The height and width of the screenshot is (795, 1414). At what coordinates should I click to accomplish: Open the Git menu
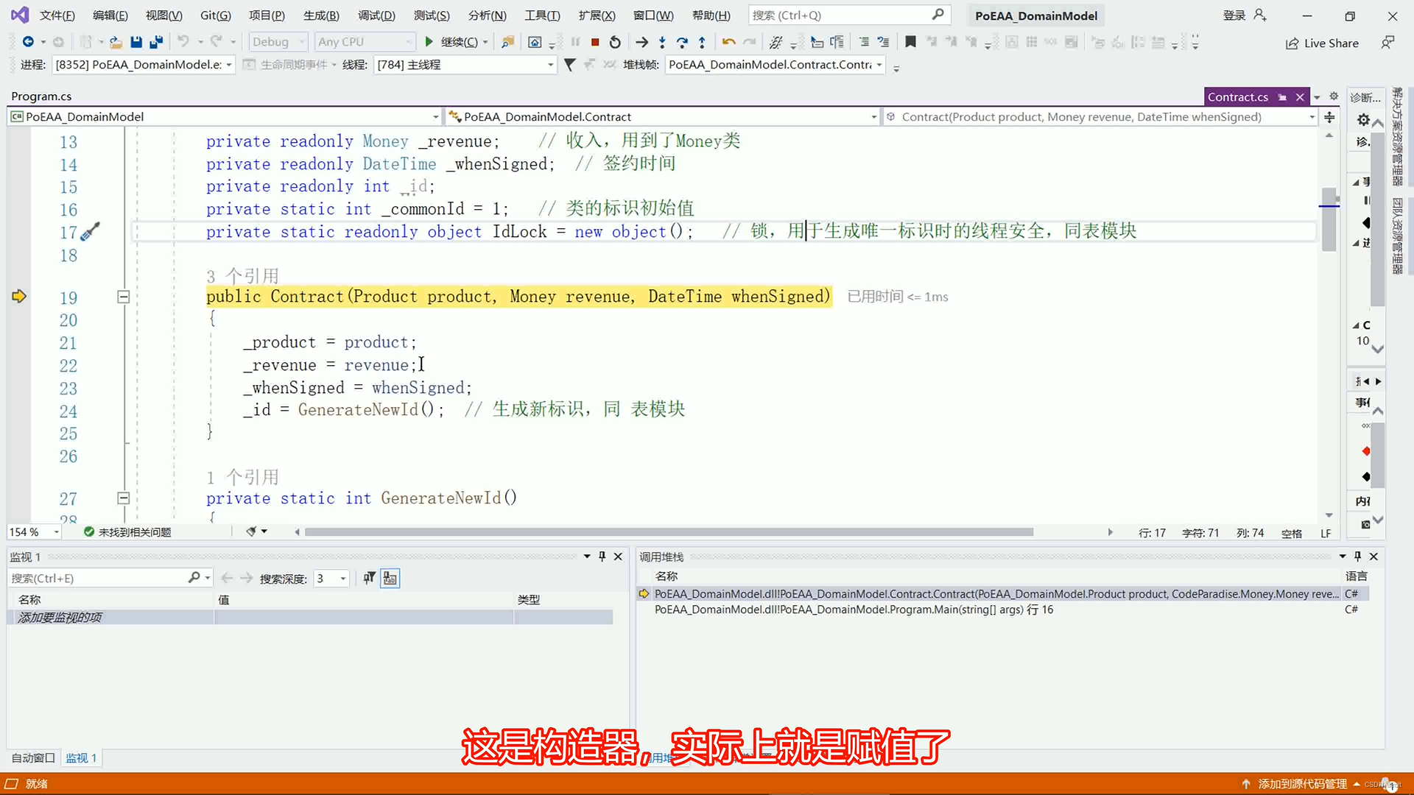(215, 15)
